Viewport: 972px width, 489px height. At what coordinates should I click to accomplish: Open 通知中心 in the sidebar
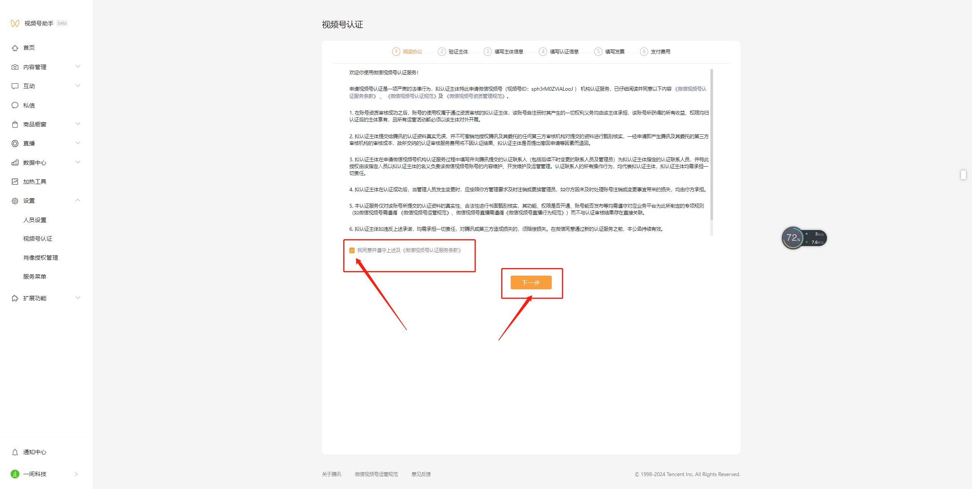pyautogui.click(x=35, y=452)
